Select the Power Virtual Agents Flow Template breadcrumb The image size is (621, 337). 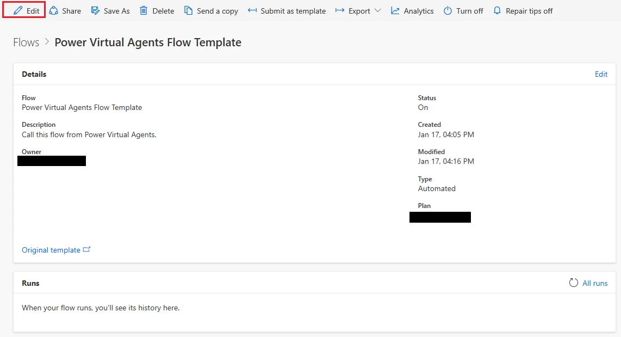(x=148, y=42)
